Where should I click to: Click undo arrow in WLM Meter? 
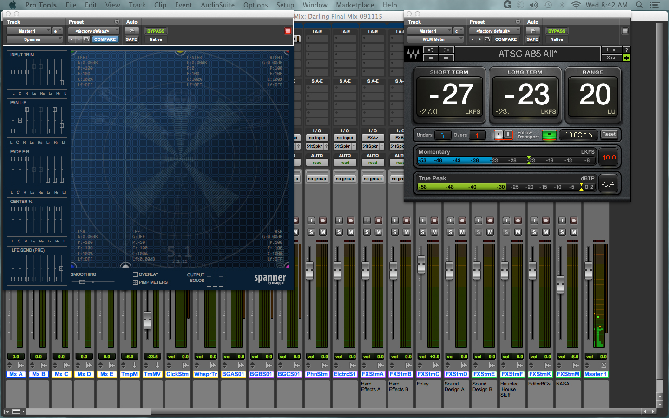[431, 50]
